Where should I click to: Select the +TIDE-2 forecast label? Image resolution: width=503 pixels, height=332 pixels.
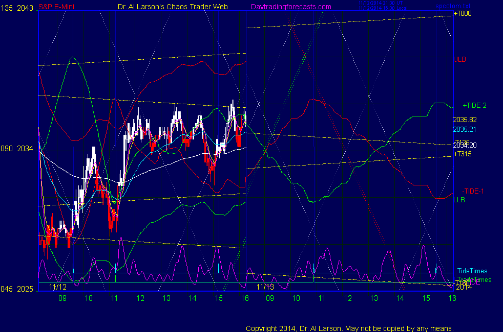tap(474, 106)
